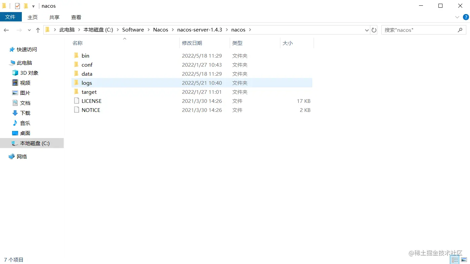Open the 查看 (View) ribbon tab
This screenshot has width=470, height=264.
(x=76, y=17)
